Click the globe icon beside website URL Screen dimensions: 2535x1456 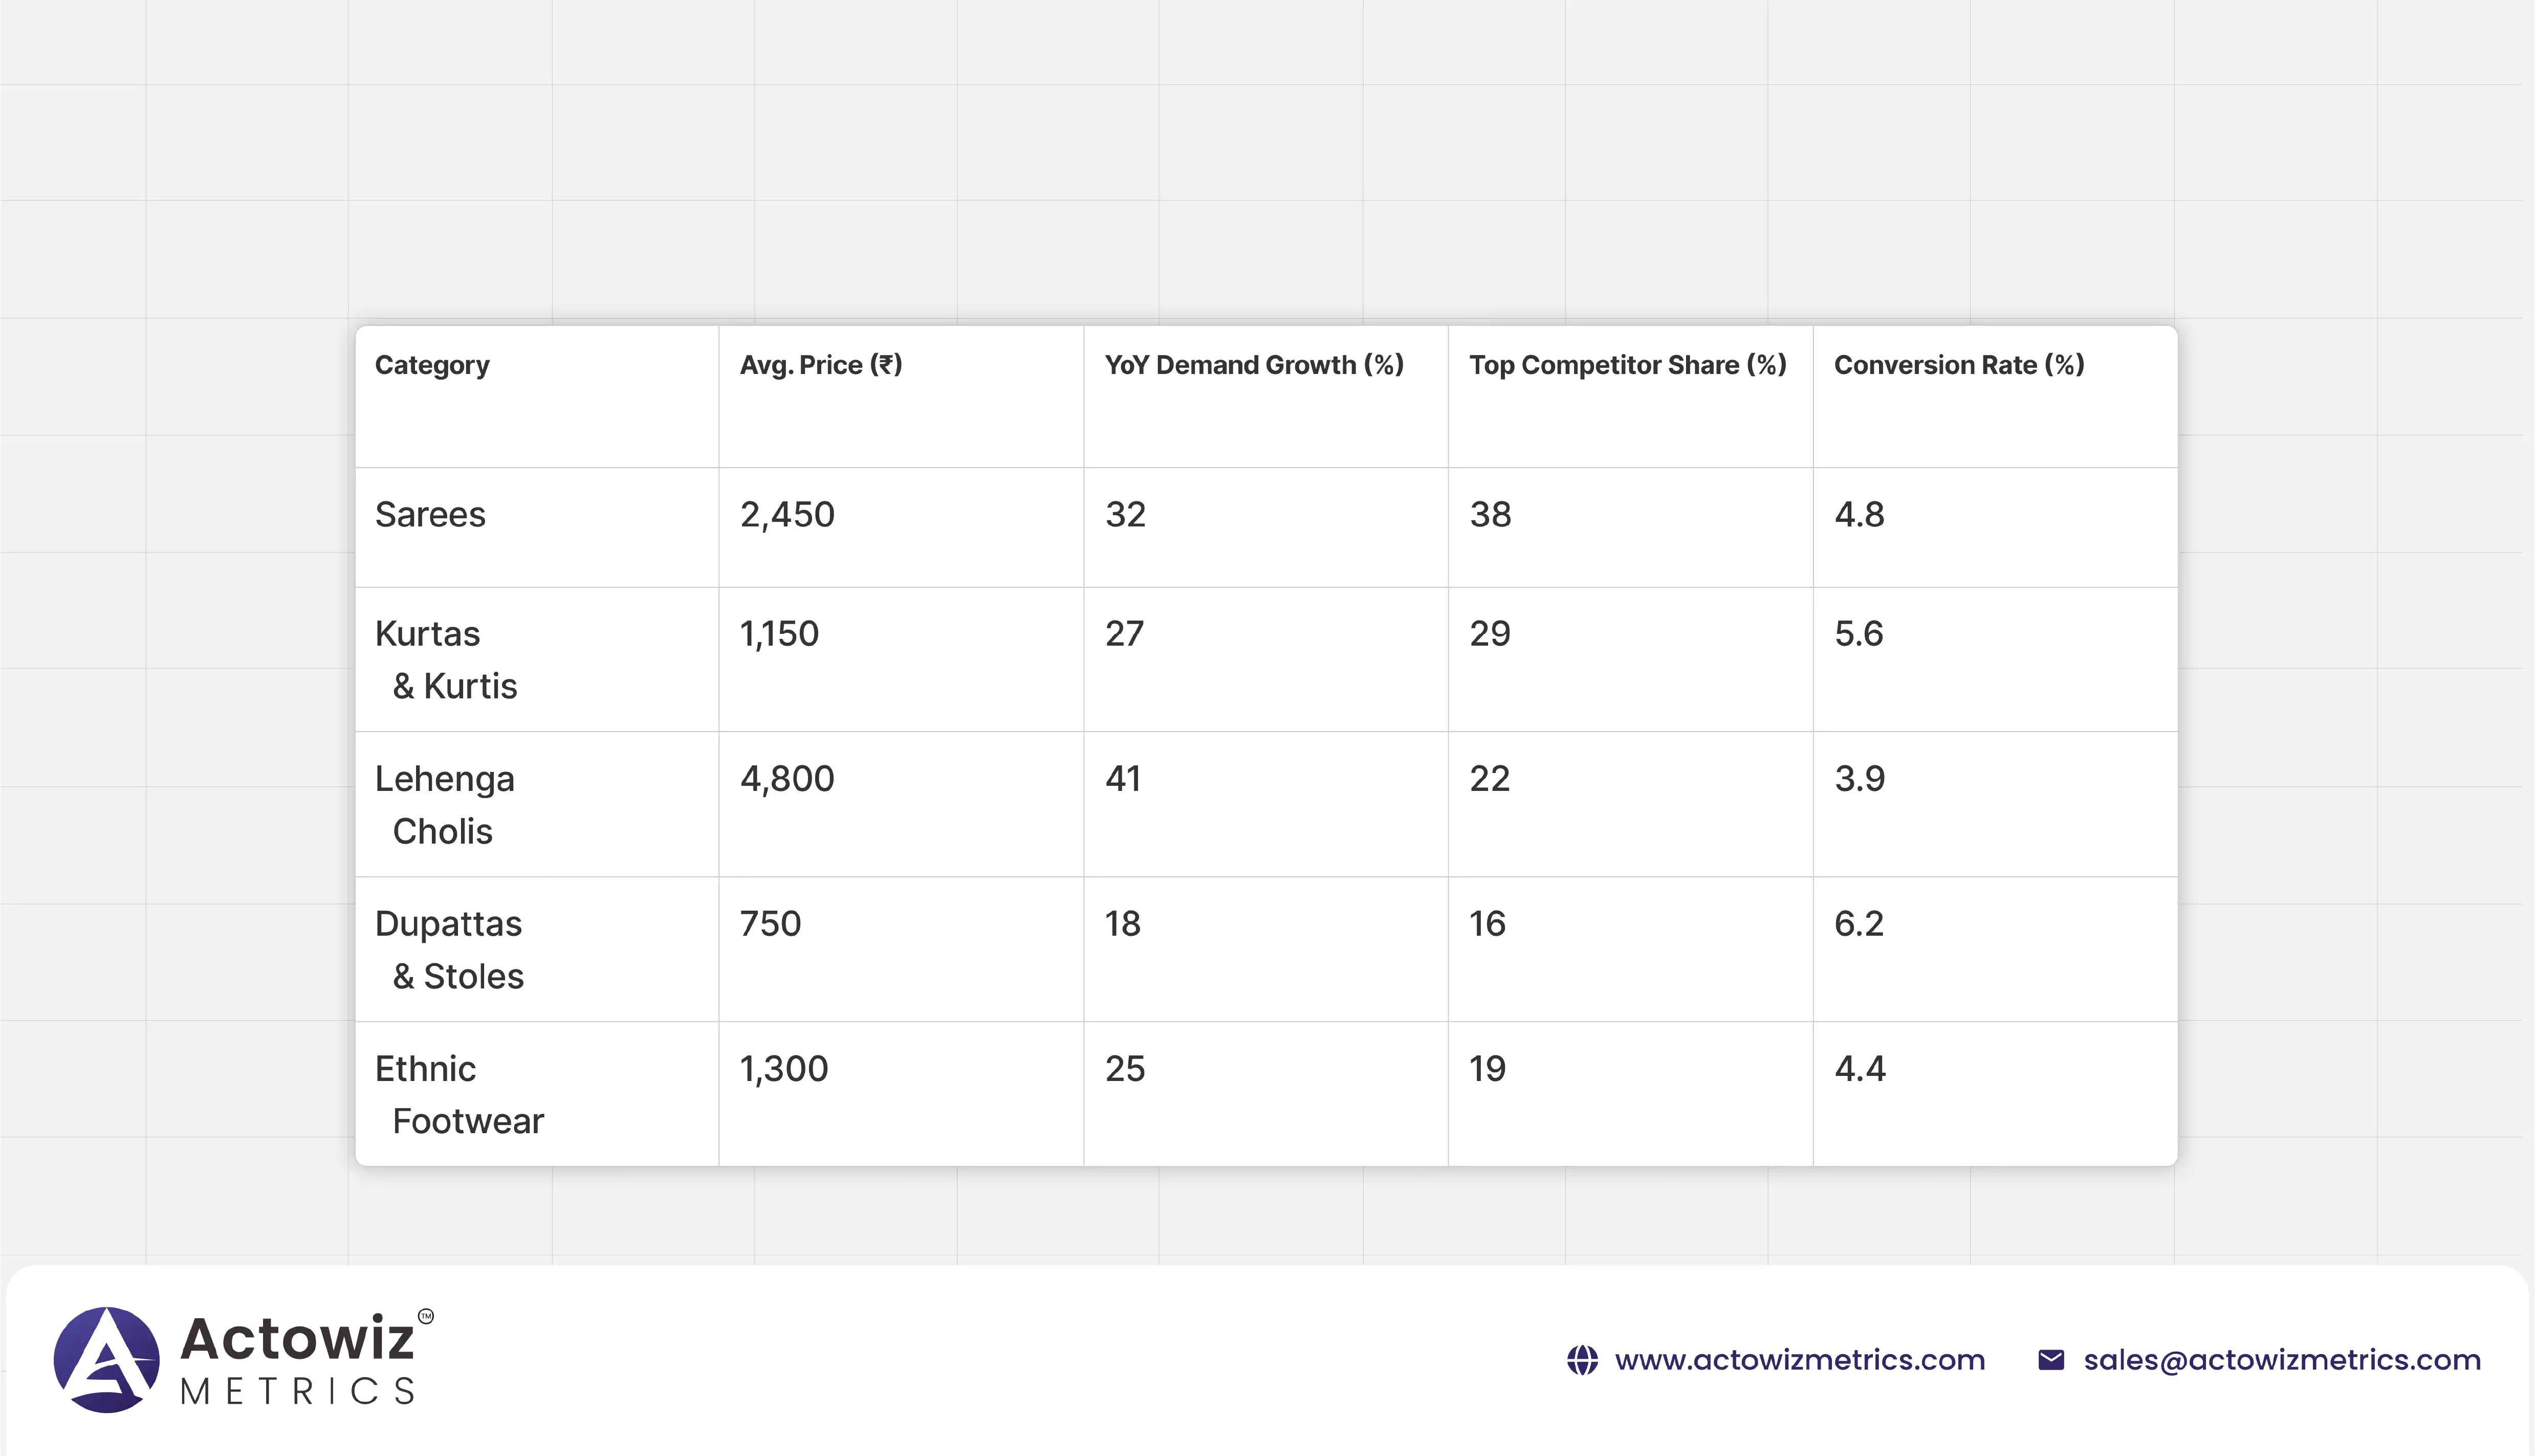[x=1582, y=1360]
